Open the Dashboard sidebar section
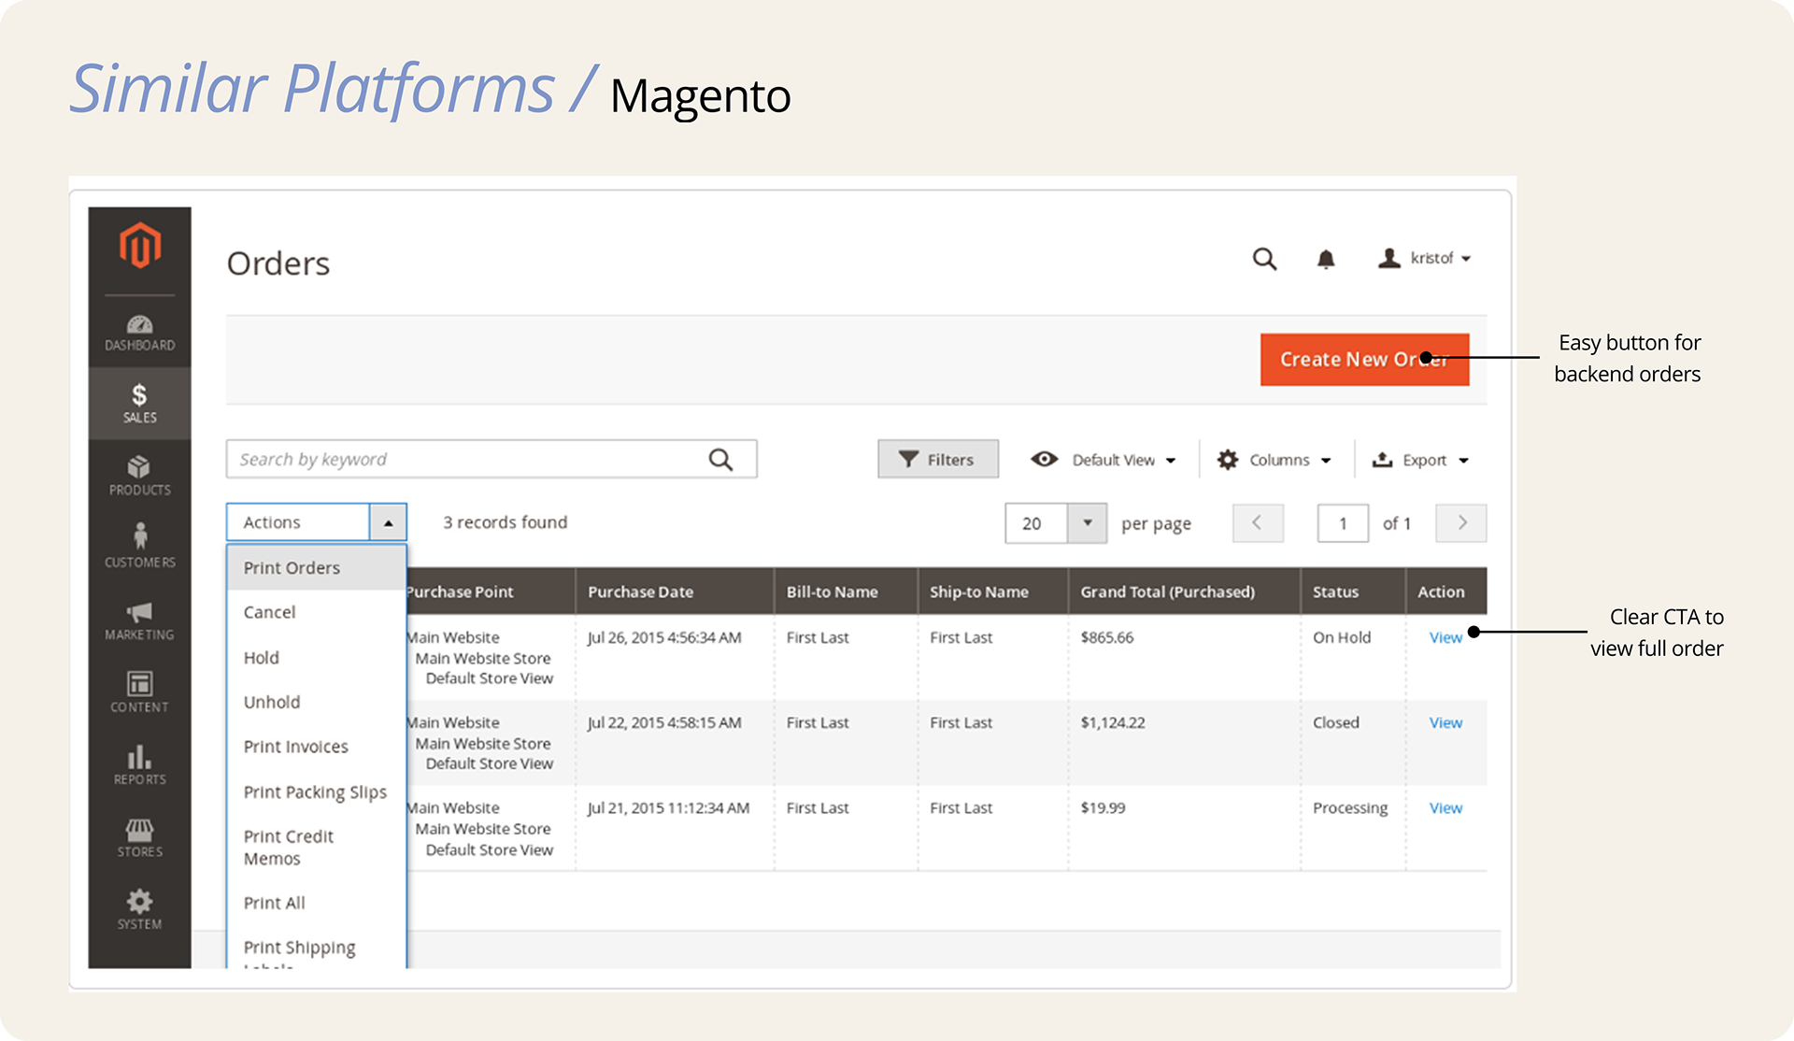 140,334
